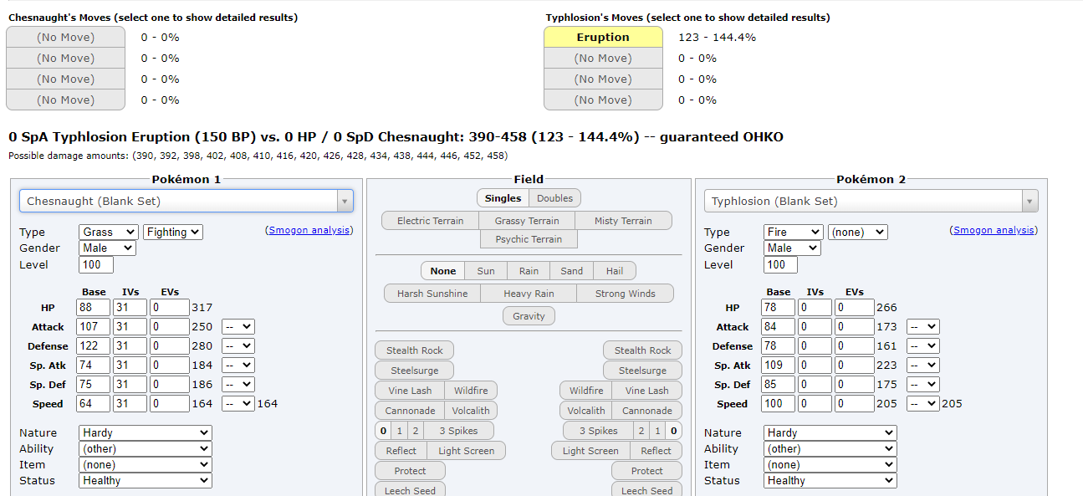
Task: Select Typhlosion's Eruption move
Action: pyautogui.click(x=603, y=37)
